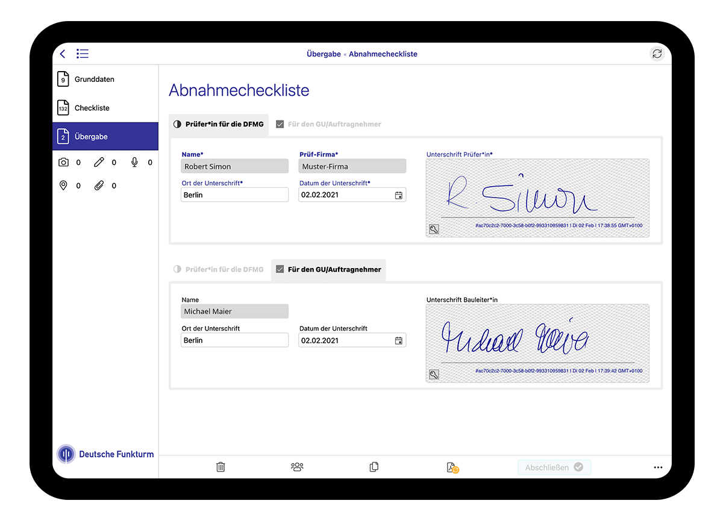The image size is (723, 518).
Task: Go back using the top-left chevron
Action: (63, 54)
